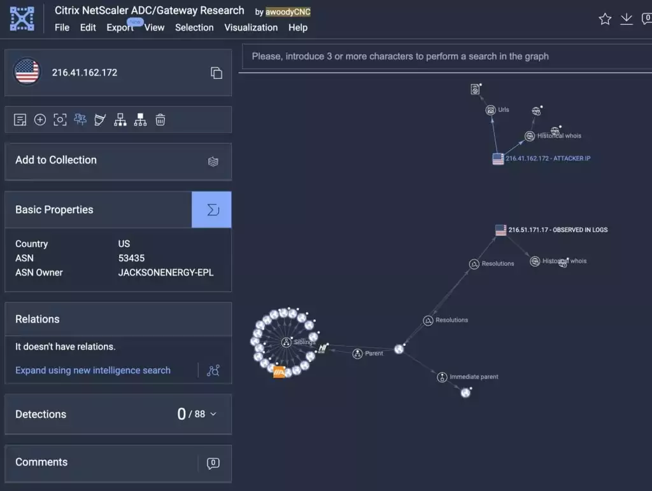Click the Immediate parent relation node
Viewport: 652px width, 491px height.
click(x=442, y=377)
